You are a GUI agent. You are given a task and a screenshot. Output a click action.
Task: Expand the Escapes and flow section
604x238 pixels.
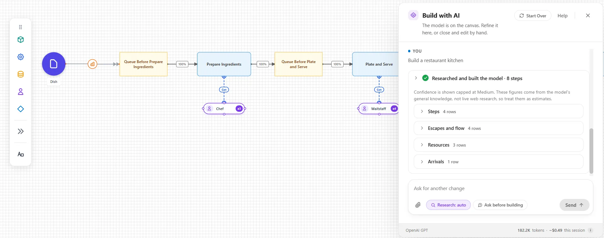pos(499,128)
